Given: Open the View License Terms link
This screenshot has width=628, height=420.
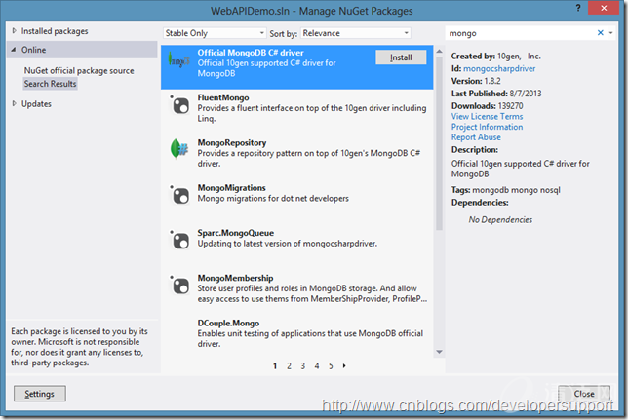Looking at the screenshot, I should 487,116.
